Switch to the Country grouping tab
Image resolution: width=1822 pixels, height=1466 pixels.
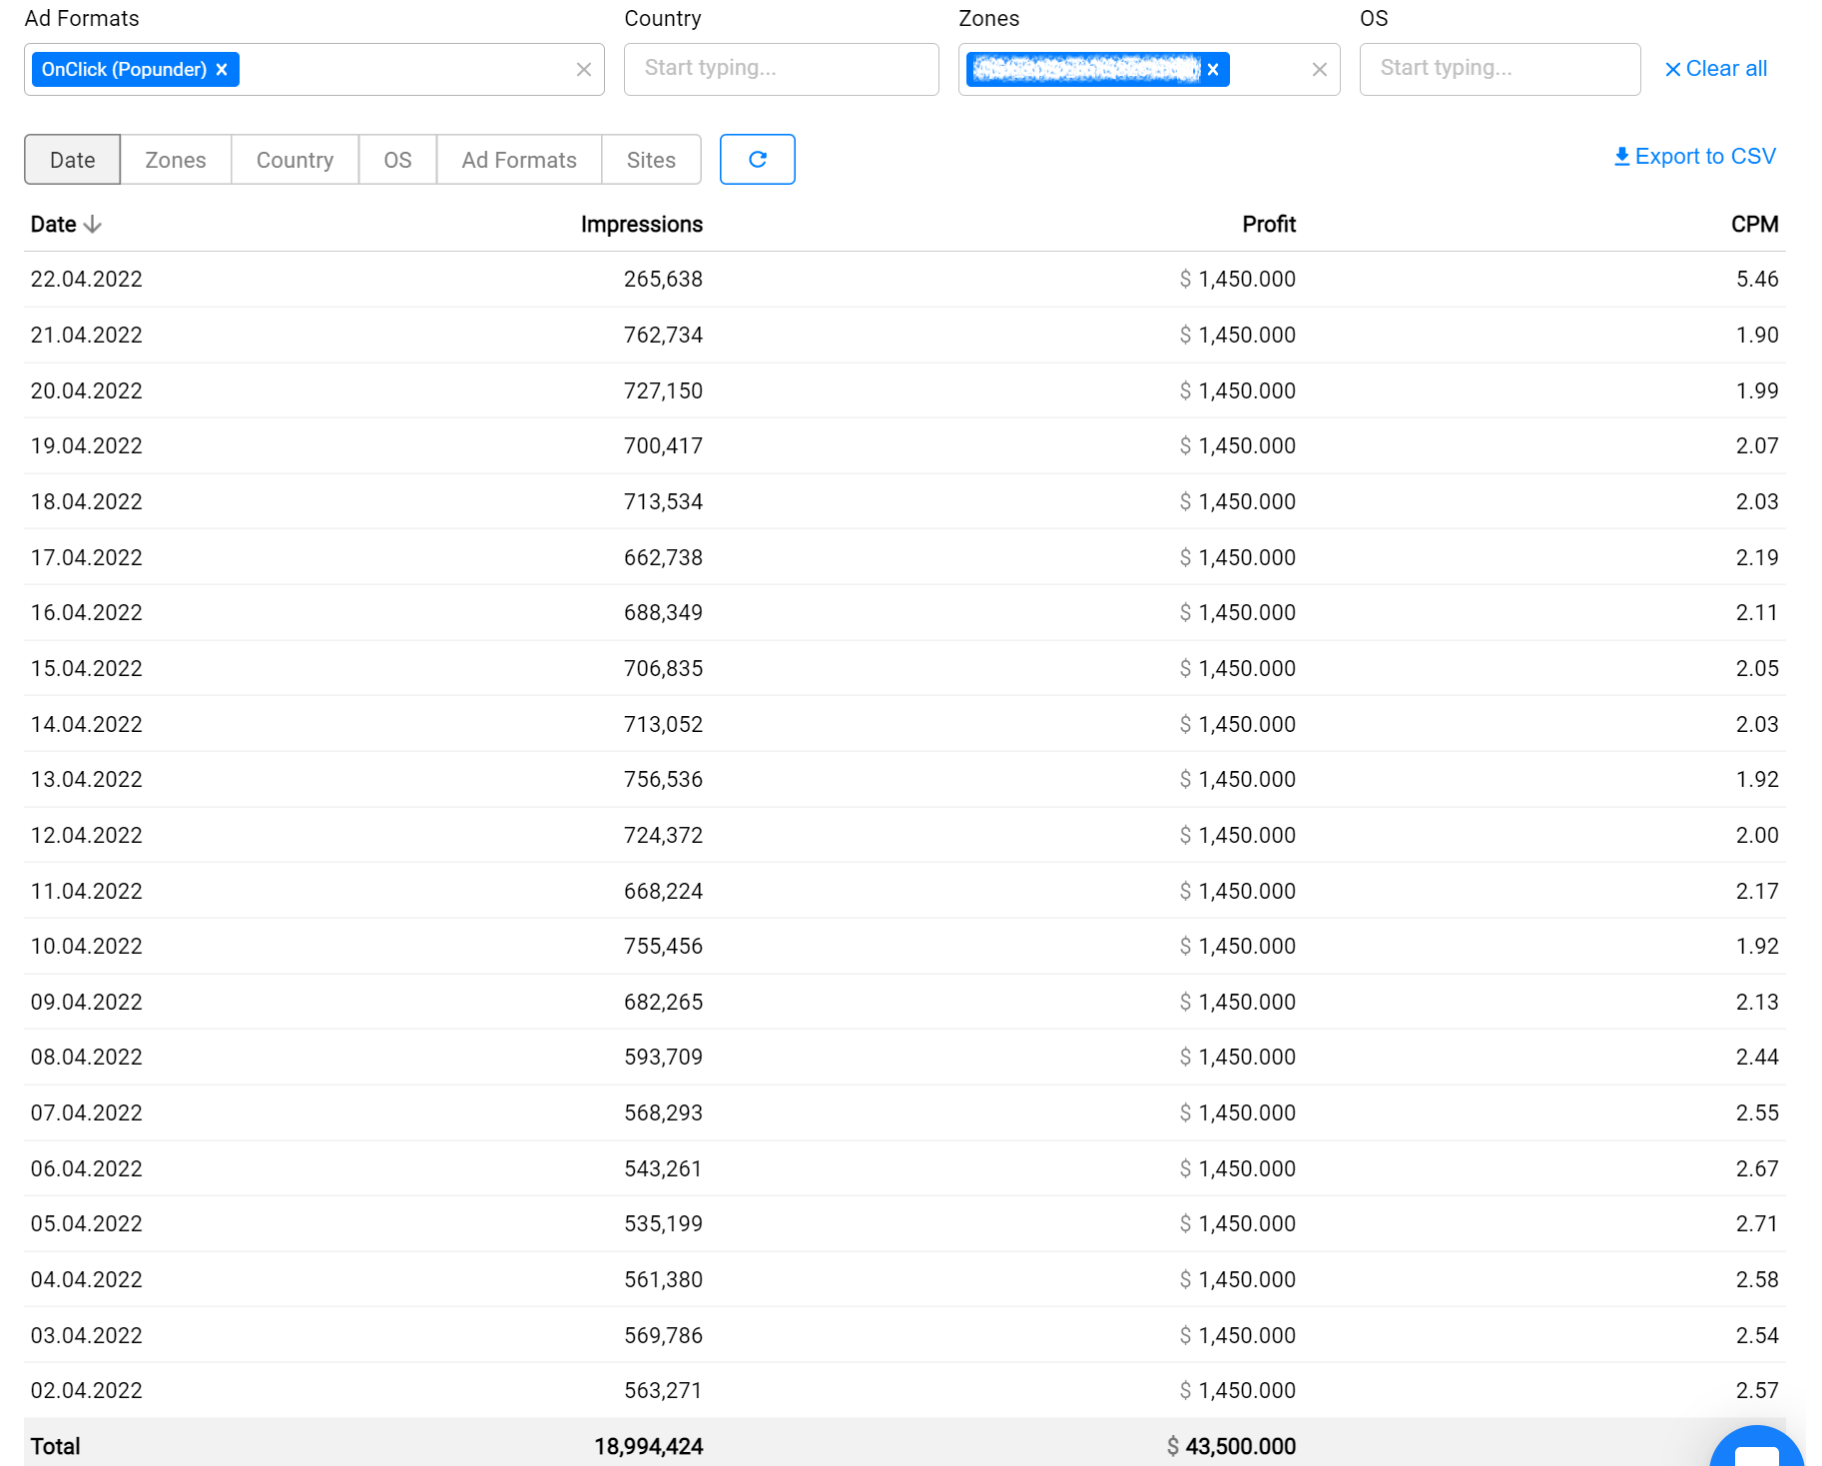click(x=295, y=160)
